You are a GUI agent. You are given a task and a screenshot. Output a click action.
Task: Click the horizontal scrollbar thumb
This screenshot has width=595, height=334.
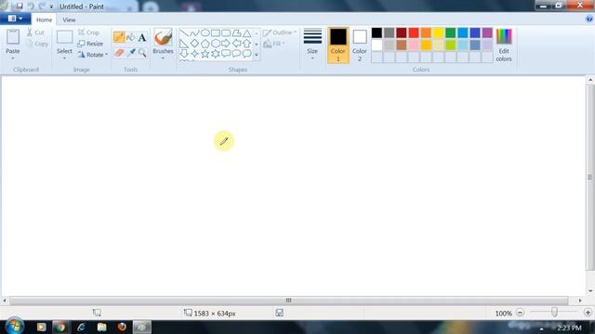pos(289,301)
